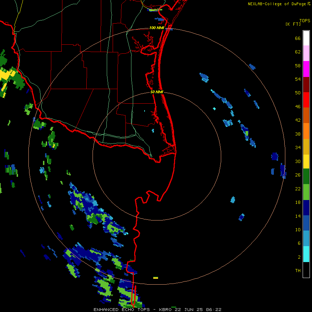The width and height of the screenshot is (312, 312).
Task: Select the cyan legend swatch
Action: click(x=306, y=254)
